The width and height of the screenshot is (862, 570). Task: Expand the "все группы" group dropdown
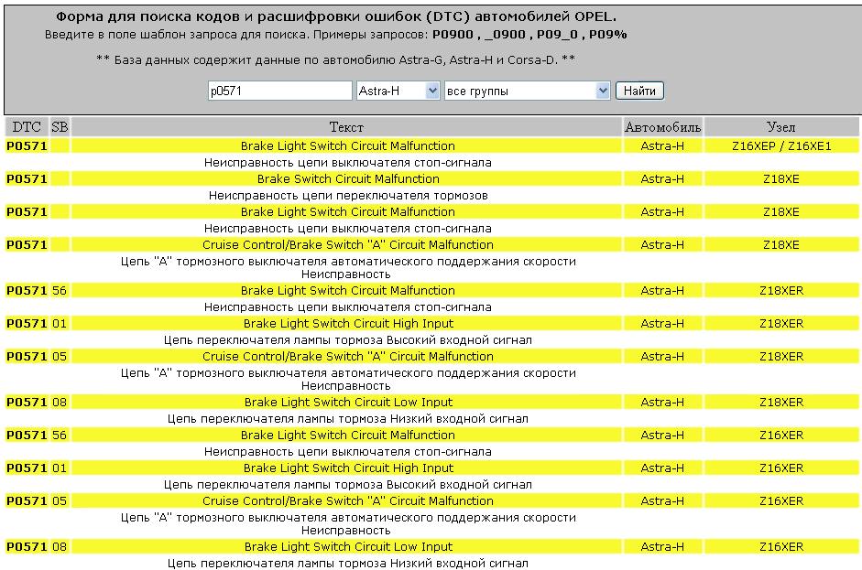click(x=527, y=91)
